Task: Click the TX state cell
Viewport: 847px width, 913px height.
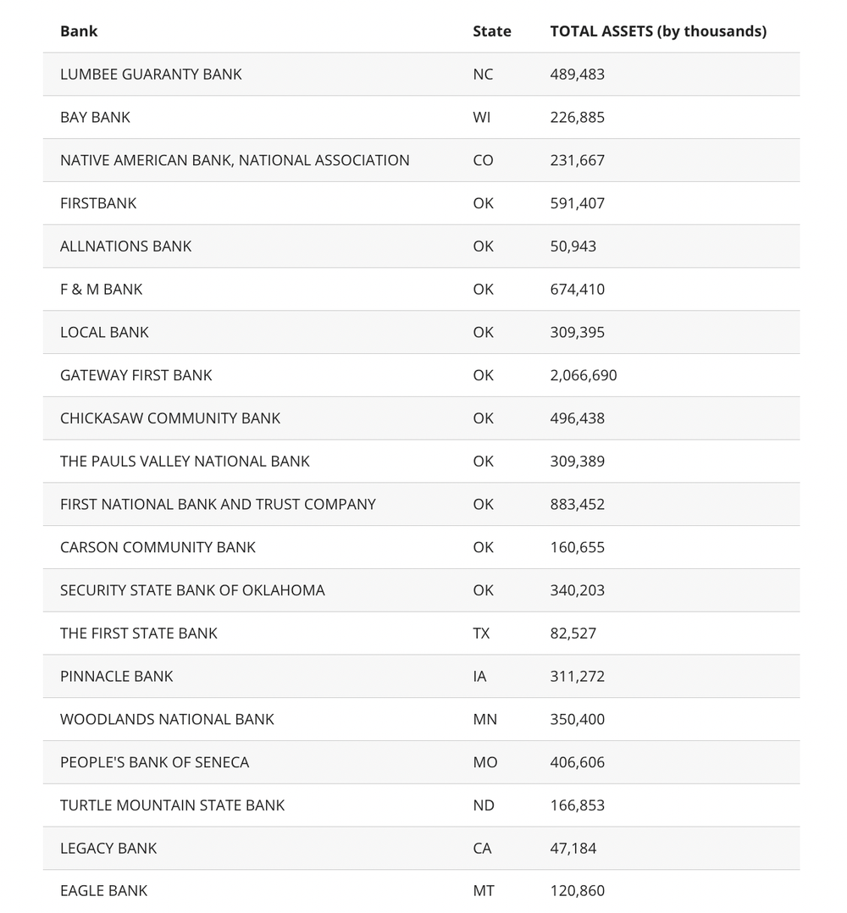Action: click(x=481, y=634)
